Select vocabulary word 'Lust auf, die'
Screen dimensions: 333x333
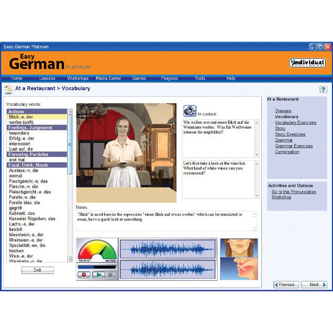pos(37,149)
